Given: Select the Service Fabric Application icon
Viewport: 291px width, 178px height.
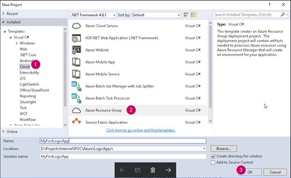Looking at the screenshot, I should (x=76, y=122).
